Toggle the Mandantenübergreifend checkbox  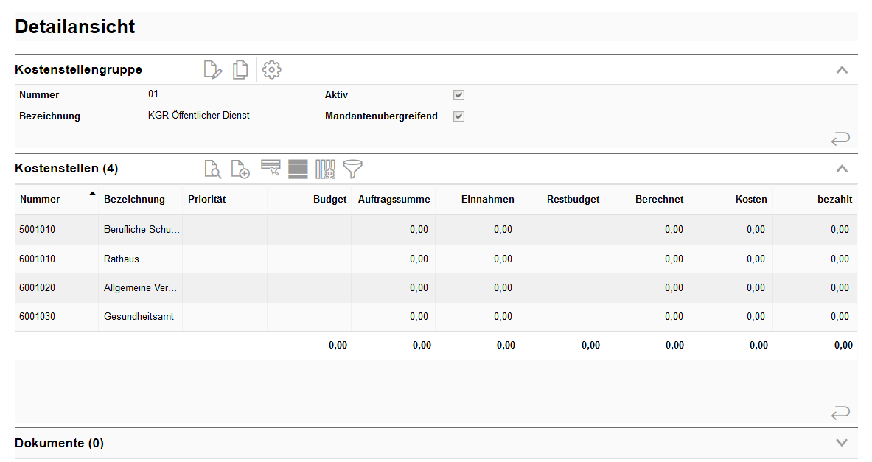click(458, 116)
